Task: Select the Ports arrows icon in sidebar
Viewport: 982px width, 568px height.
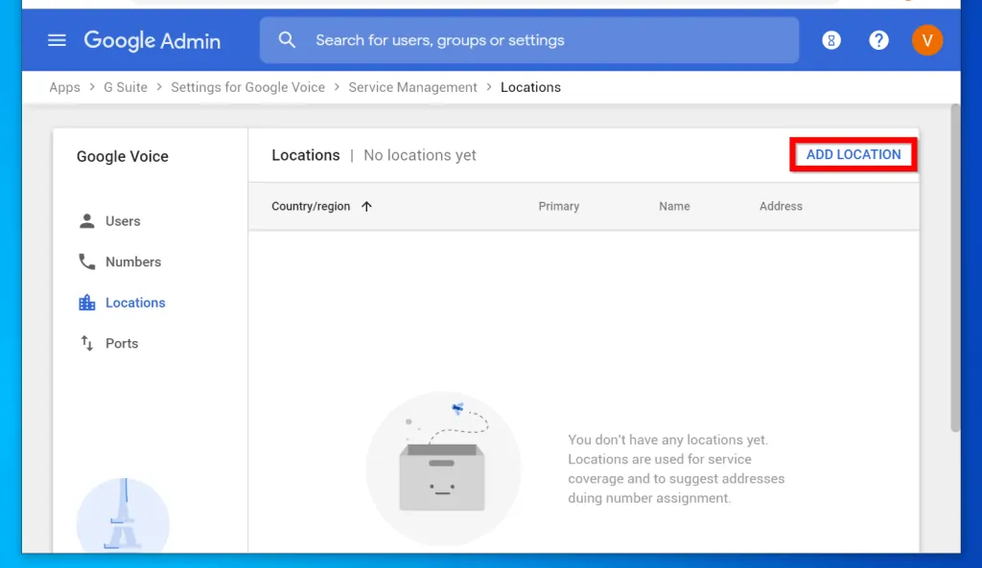Action: click(x=87, y=343)
